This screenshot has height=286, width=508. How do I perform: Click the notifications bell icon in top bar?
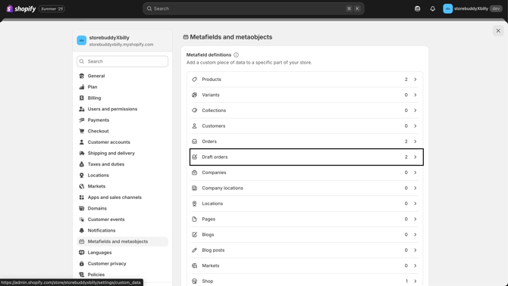pyautogui.click(x=432, y=9)
